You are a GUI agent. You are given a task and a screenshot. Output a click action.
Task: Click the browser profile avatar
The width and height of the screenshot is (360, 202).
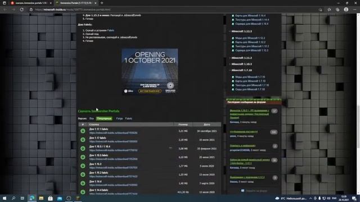coord(346,10)
